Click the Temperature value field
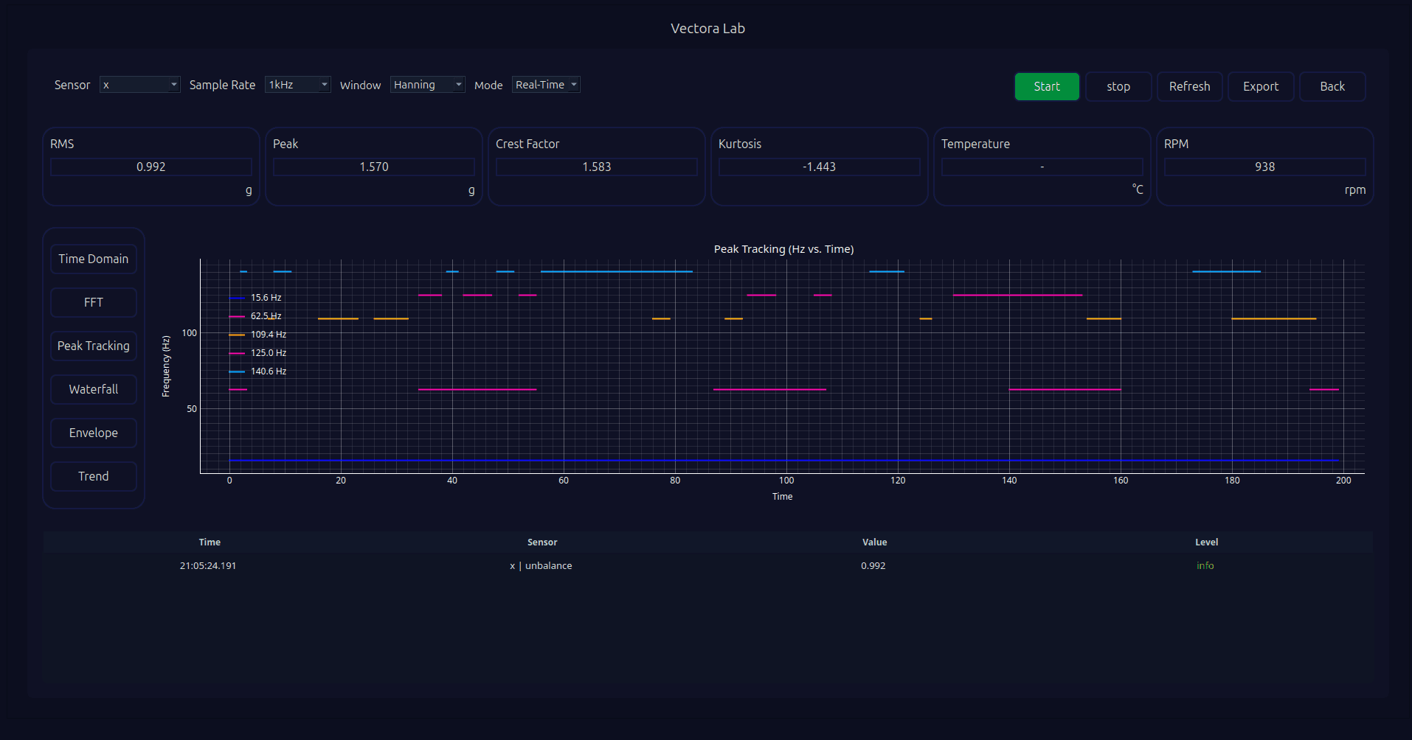 (1042, 167)
